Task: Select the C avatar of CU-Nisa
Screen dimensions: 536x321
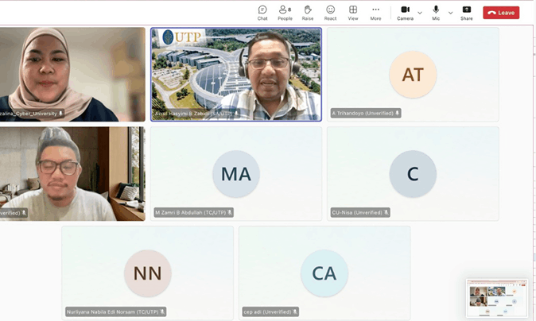Action: coord(413,174)
